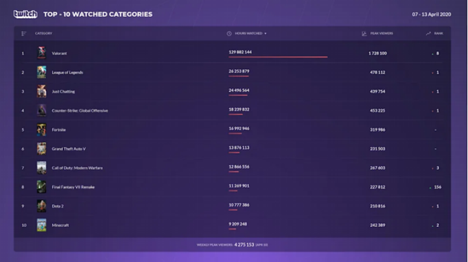Click the Dota 2 category name

pos(58,206)
